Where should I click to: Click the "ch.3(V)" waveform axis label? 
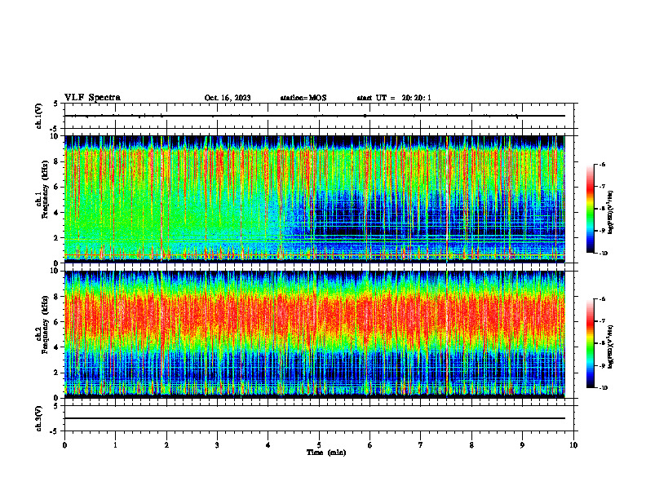pos(39,418)
